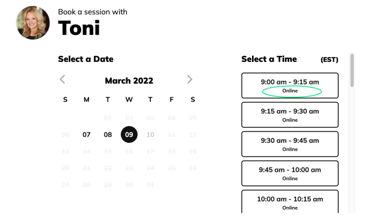385x216 pixels.
Task: Book the 9:00 am - 9:15 am slot
Action: click(x=290, y=85)
